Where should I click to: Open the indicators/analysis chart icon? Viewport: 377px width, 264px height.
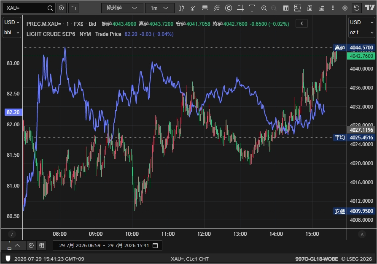point(193,8)
